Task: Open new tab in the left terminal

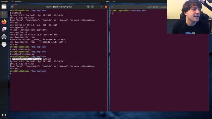Action: coord(12,7)
